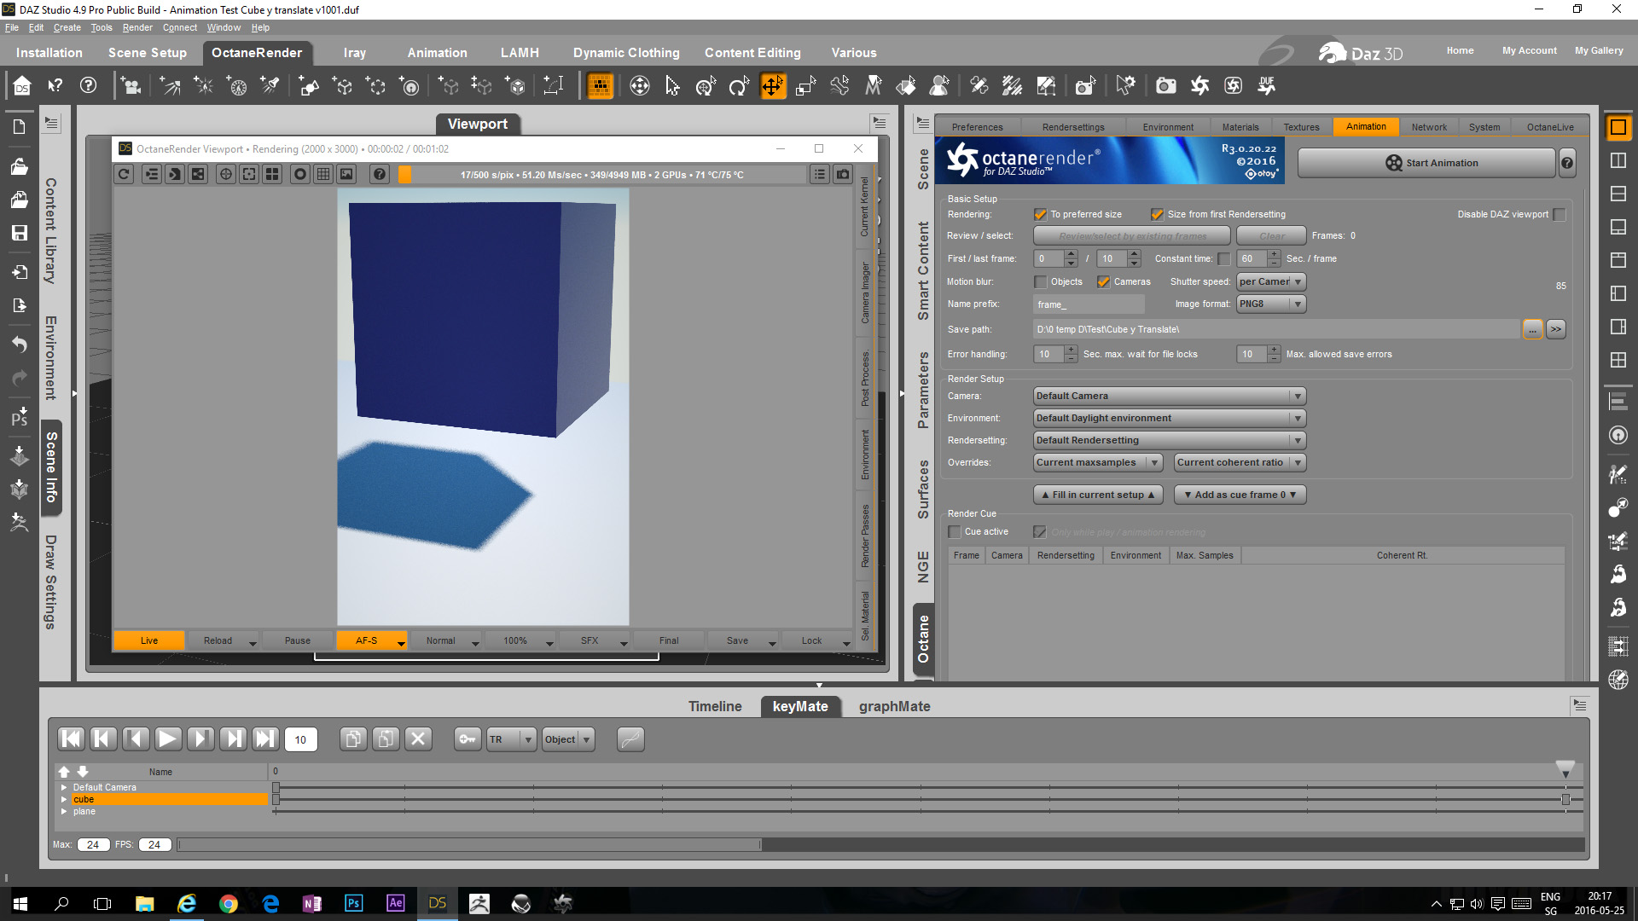
Task: Click the Play button in the timeline
Action: [x=167, y=739]
